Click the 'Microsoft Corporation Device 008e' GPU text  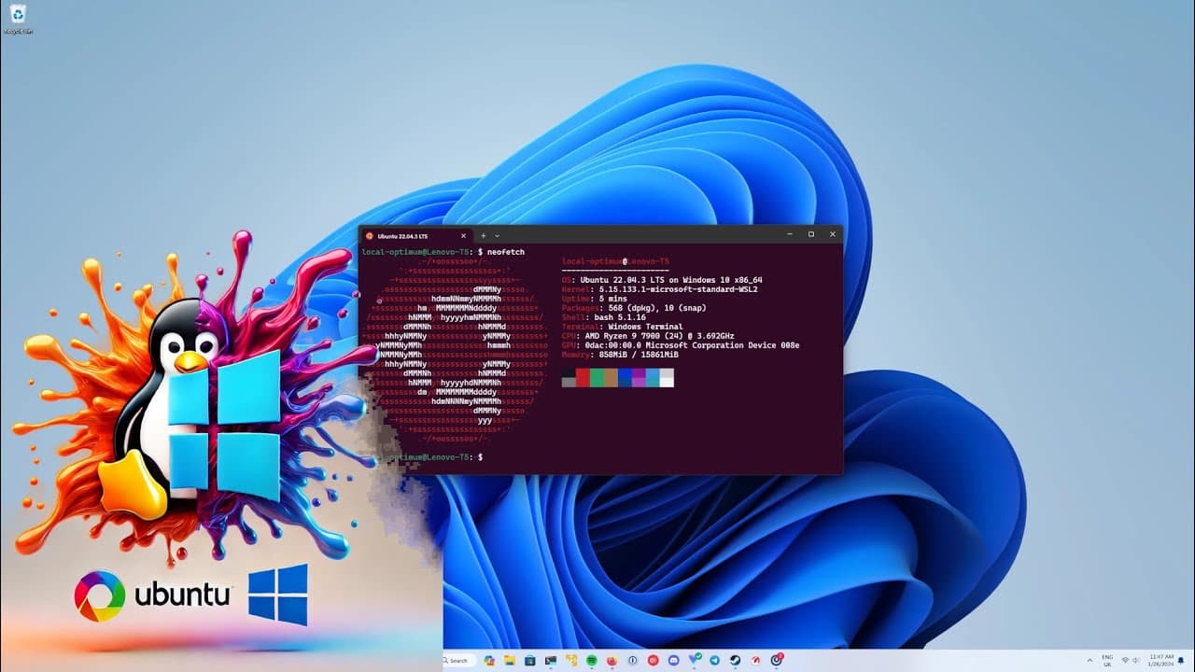(x=721, y=345)
